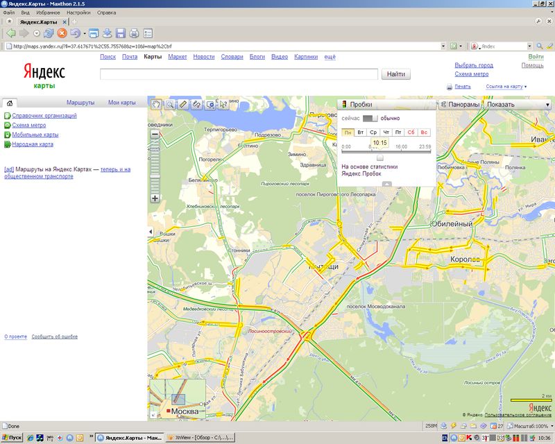Open the Справочник организаций link
Image resolution: width=555 pixels, height=444 pixels.
(44, 115)
